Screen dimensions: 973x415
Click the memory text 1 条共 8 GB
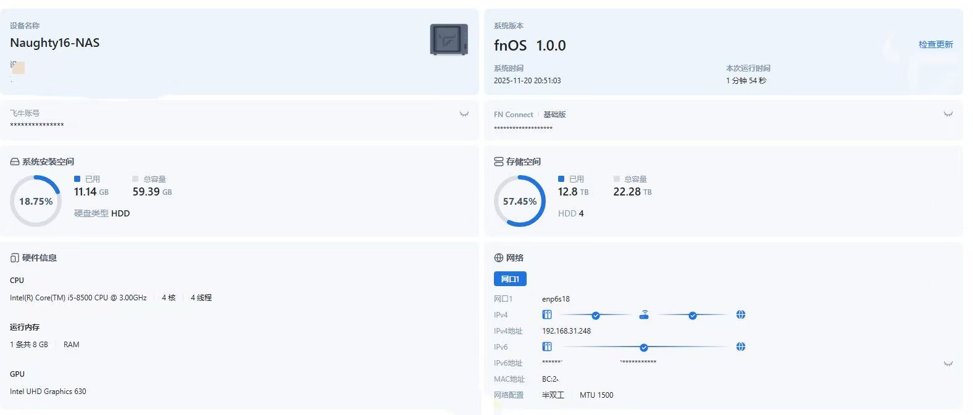coord(29,345)
